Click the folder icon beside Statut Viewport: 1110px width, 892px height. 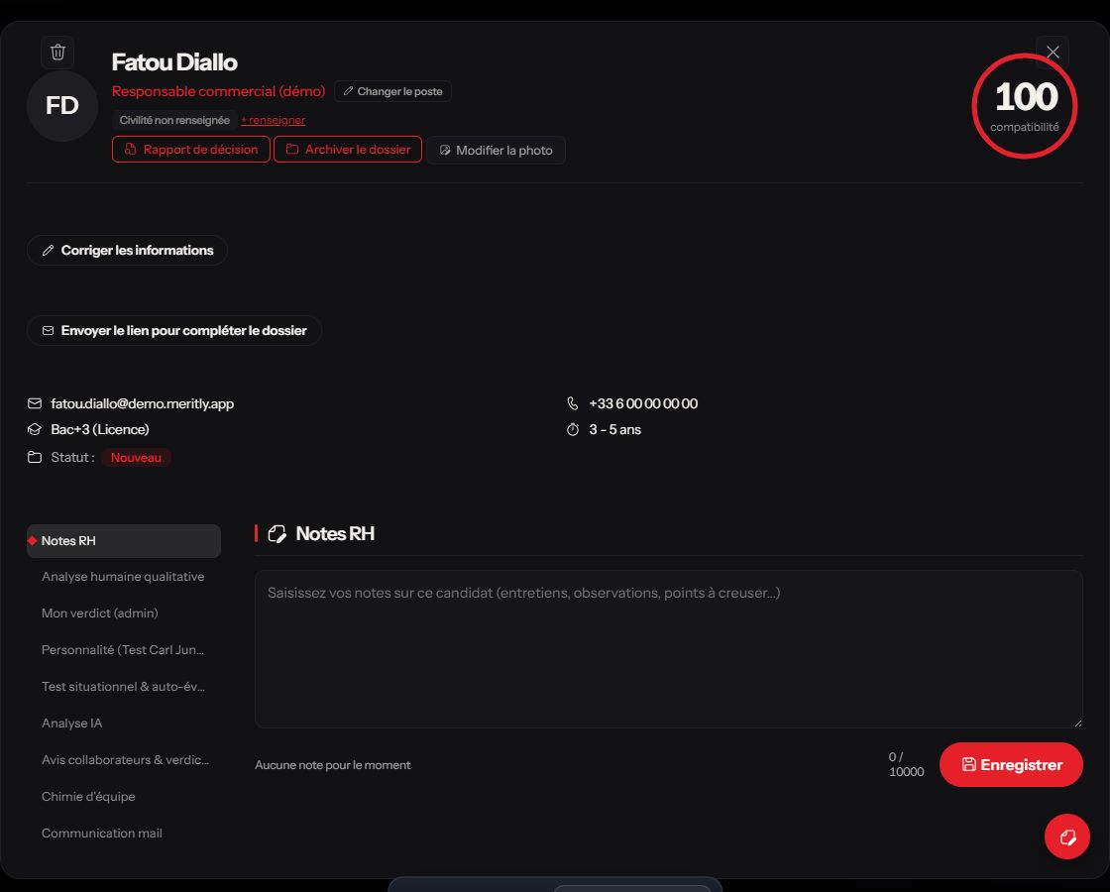(x=35, y=457)
